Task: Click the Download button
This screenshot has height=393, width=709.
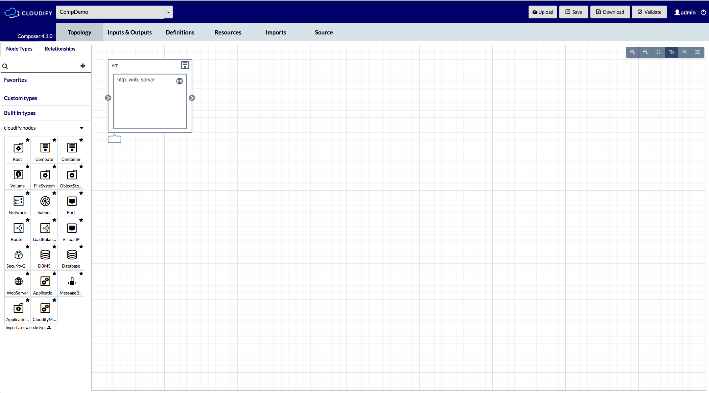Action: 610,12
